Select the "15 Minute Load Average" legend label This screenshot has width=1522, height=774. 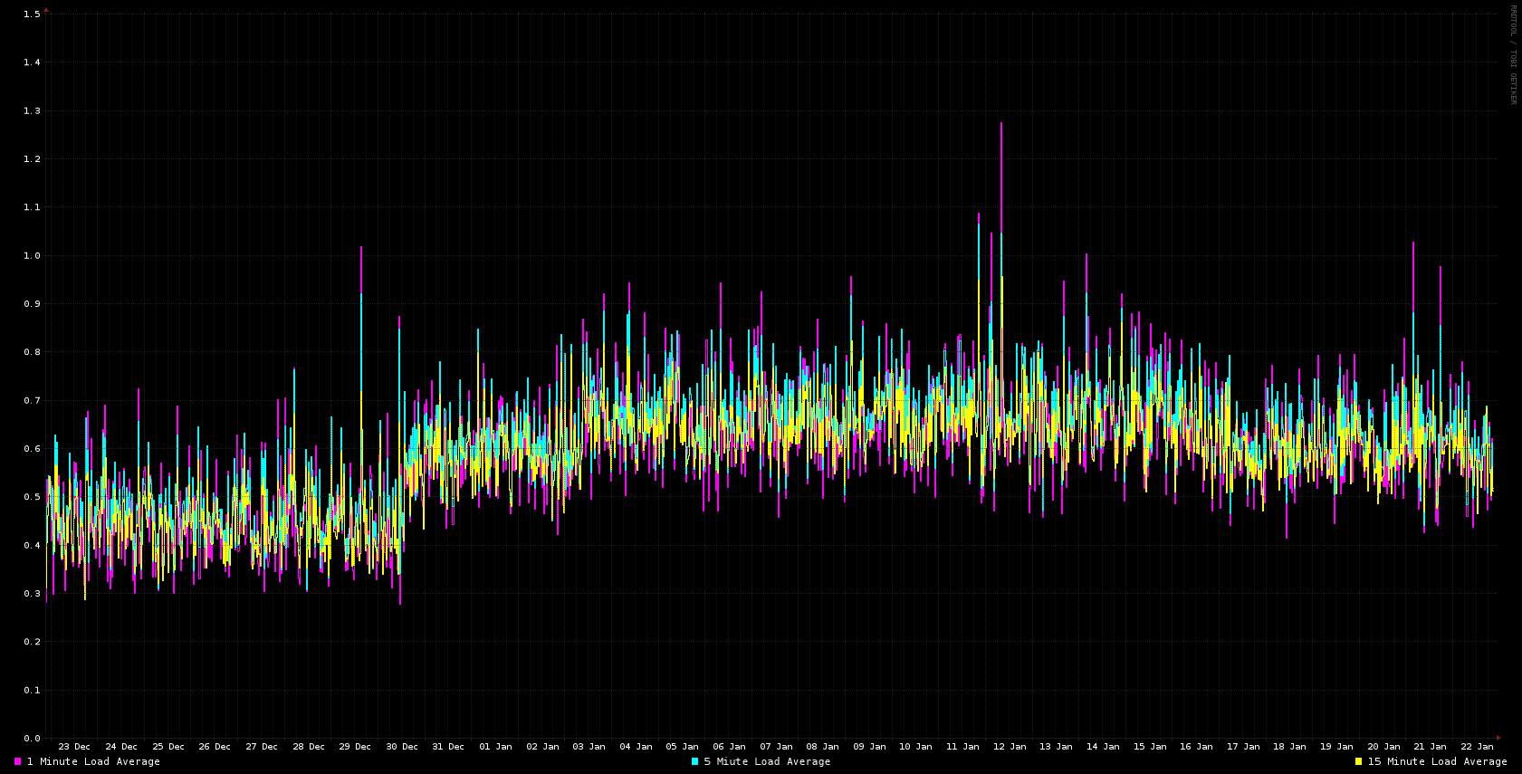click(x=1437, y=761)
